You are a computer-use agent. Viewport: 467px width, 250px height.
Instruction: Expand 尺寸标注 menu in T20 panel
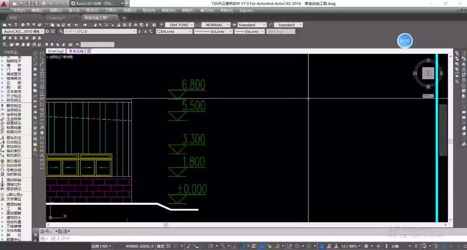(13, 96)
